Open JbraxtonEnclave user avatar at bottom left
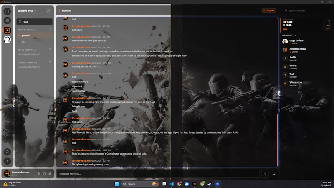 click(7, 173)
